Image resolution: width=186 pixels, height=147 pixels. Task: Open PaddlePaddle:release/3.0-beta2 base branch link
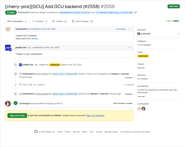click(74, 13)
